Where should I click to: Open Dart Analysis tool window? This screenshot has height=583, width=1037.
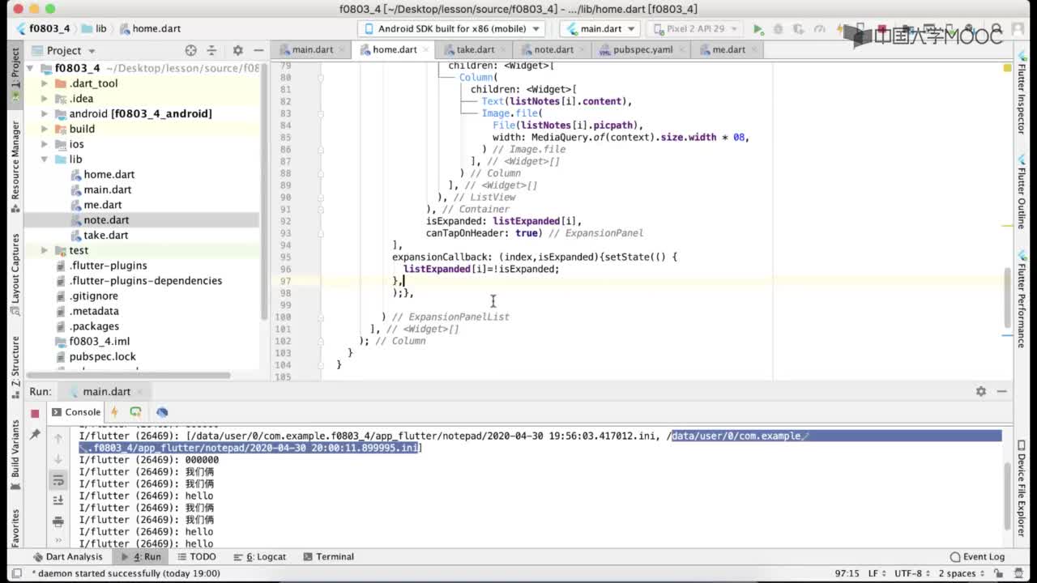(x=68, y=556)
